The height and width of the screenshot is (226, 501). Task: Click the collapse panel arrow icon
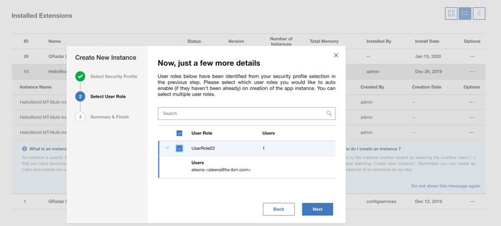[x=479, y=14]
